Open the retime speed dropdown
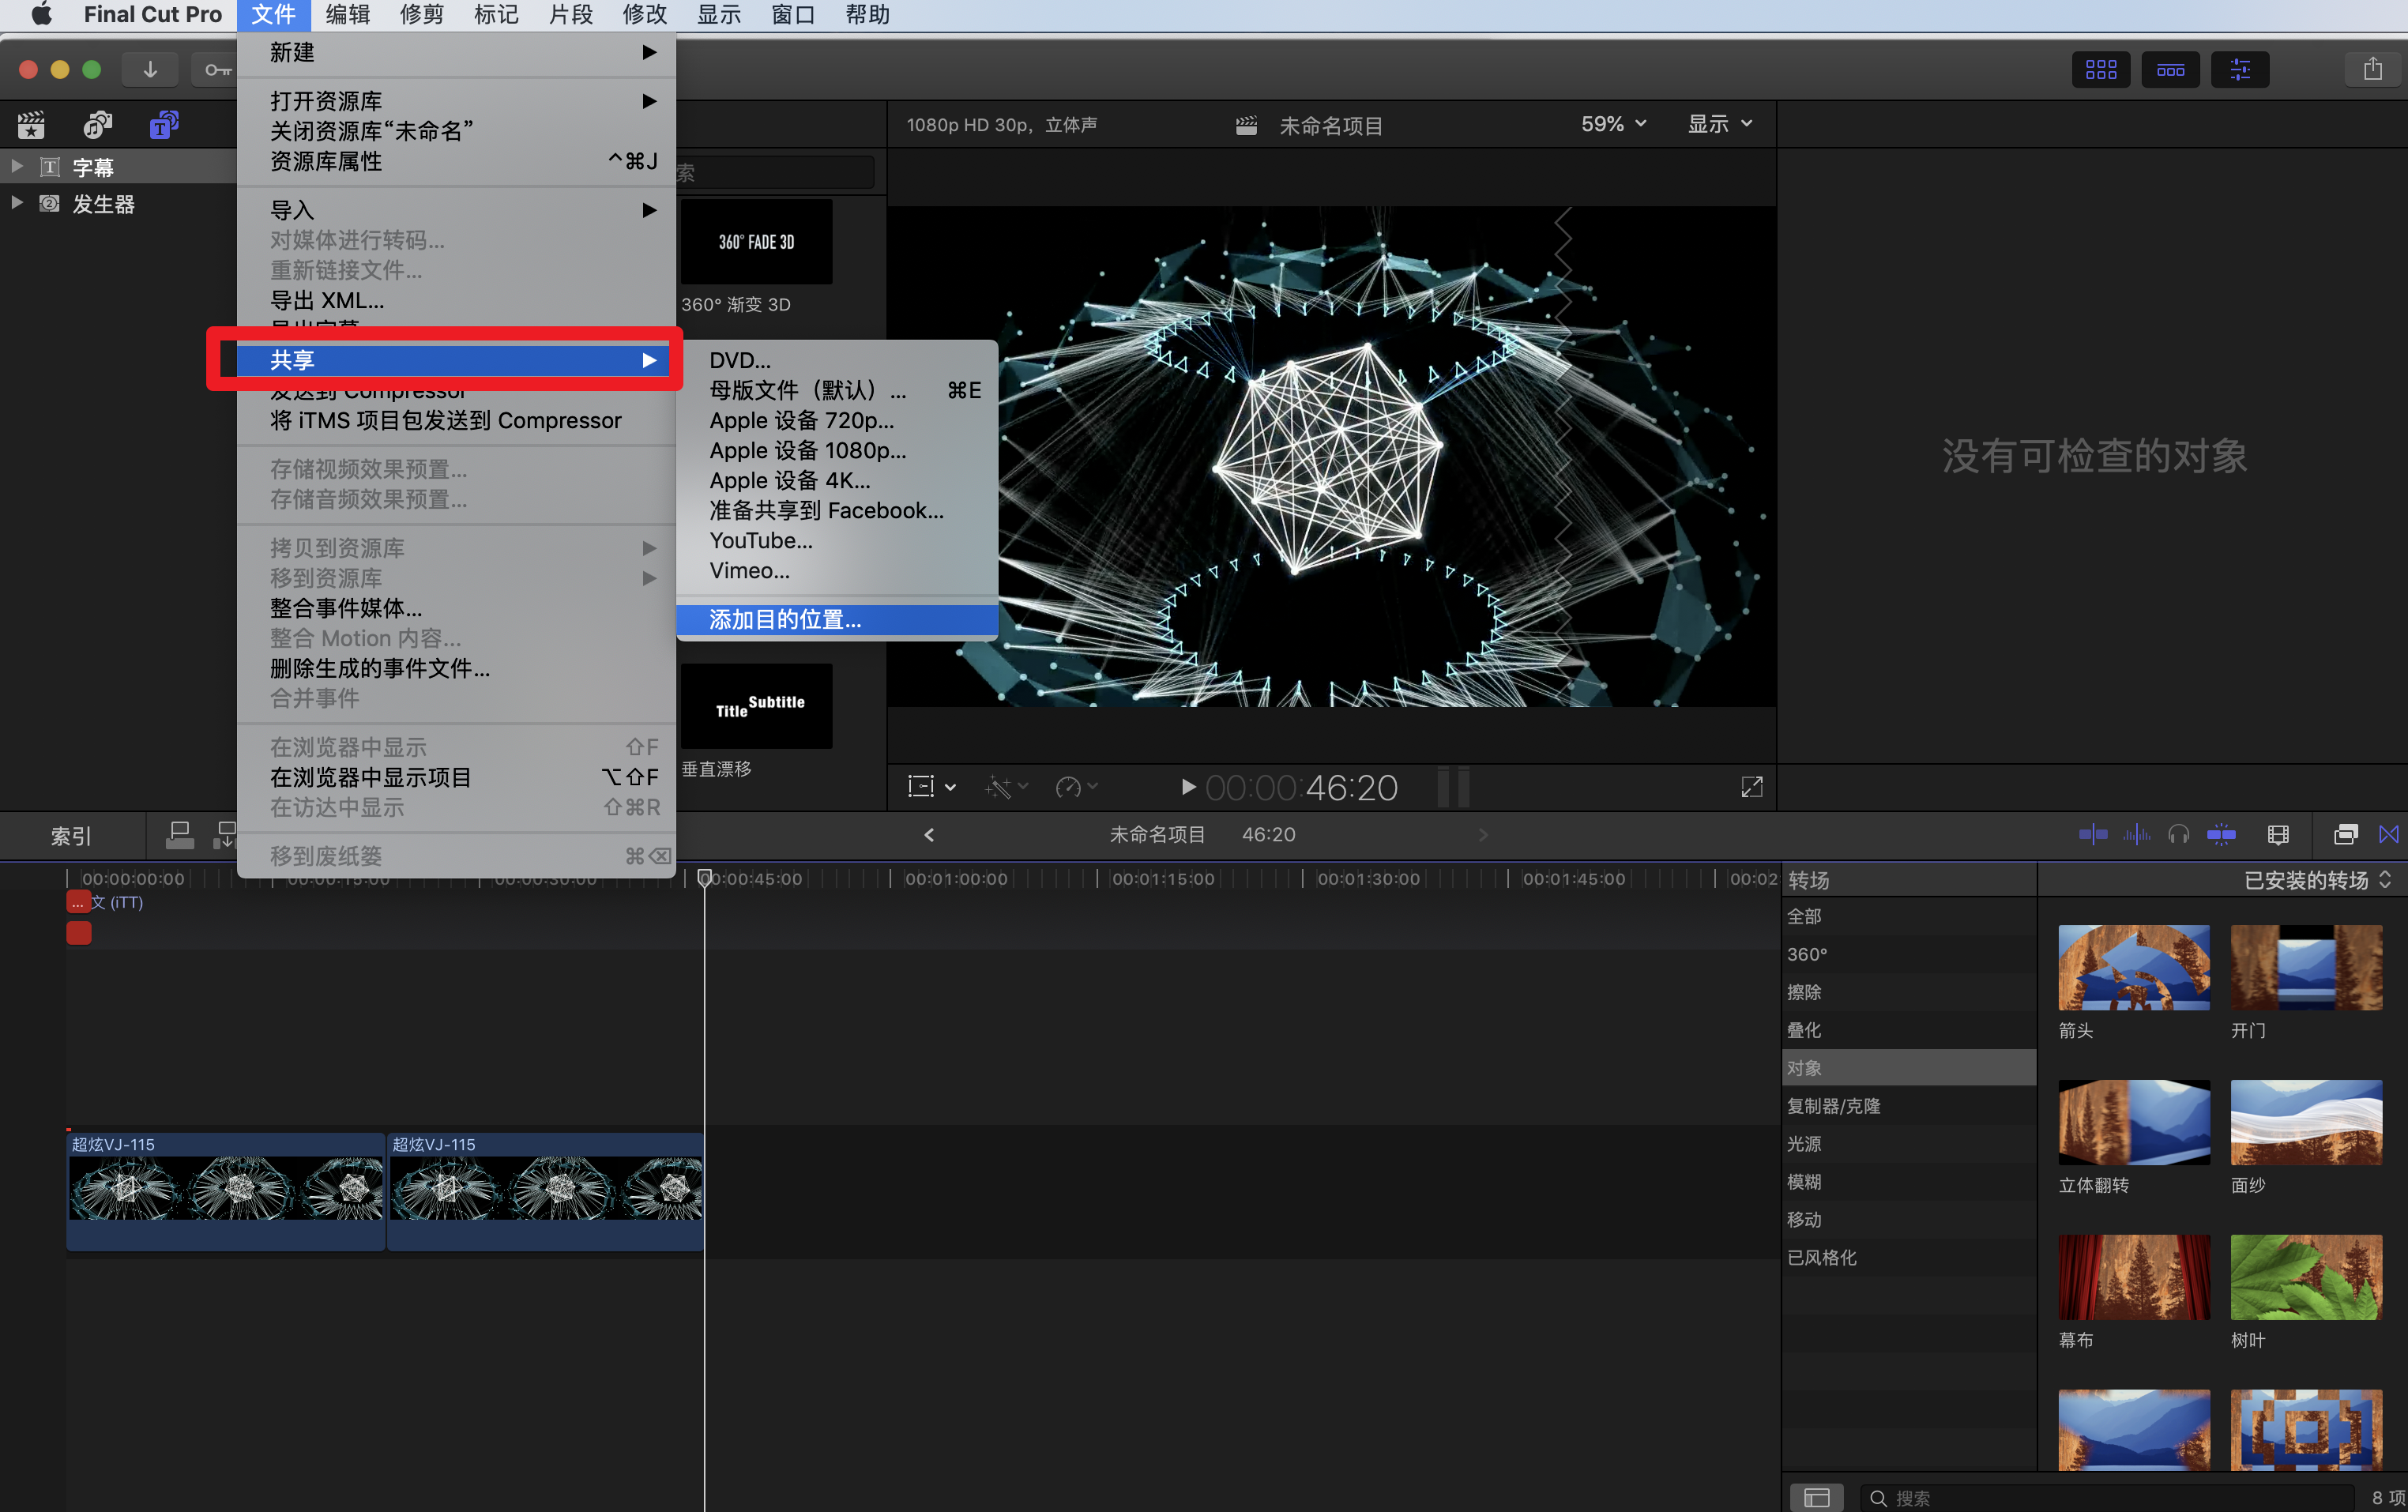 pyautogui.click(x=1077, y=787)
